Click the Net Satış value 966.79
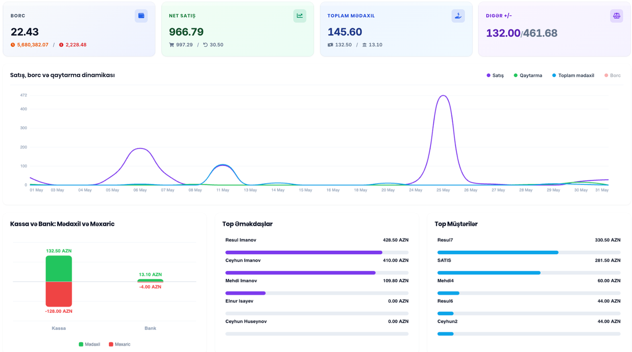632x352 pixels. tap(186, 32)
